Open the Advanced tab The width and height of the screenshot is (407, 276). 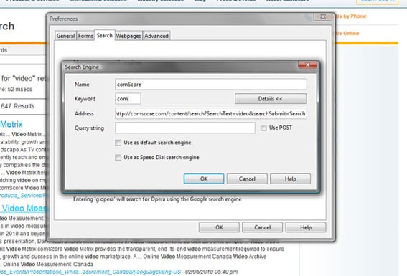(156, 36)
